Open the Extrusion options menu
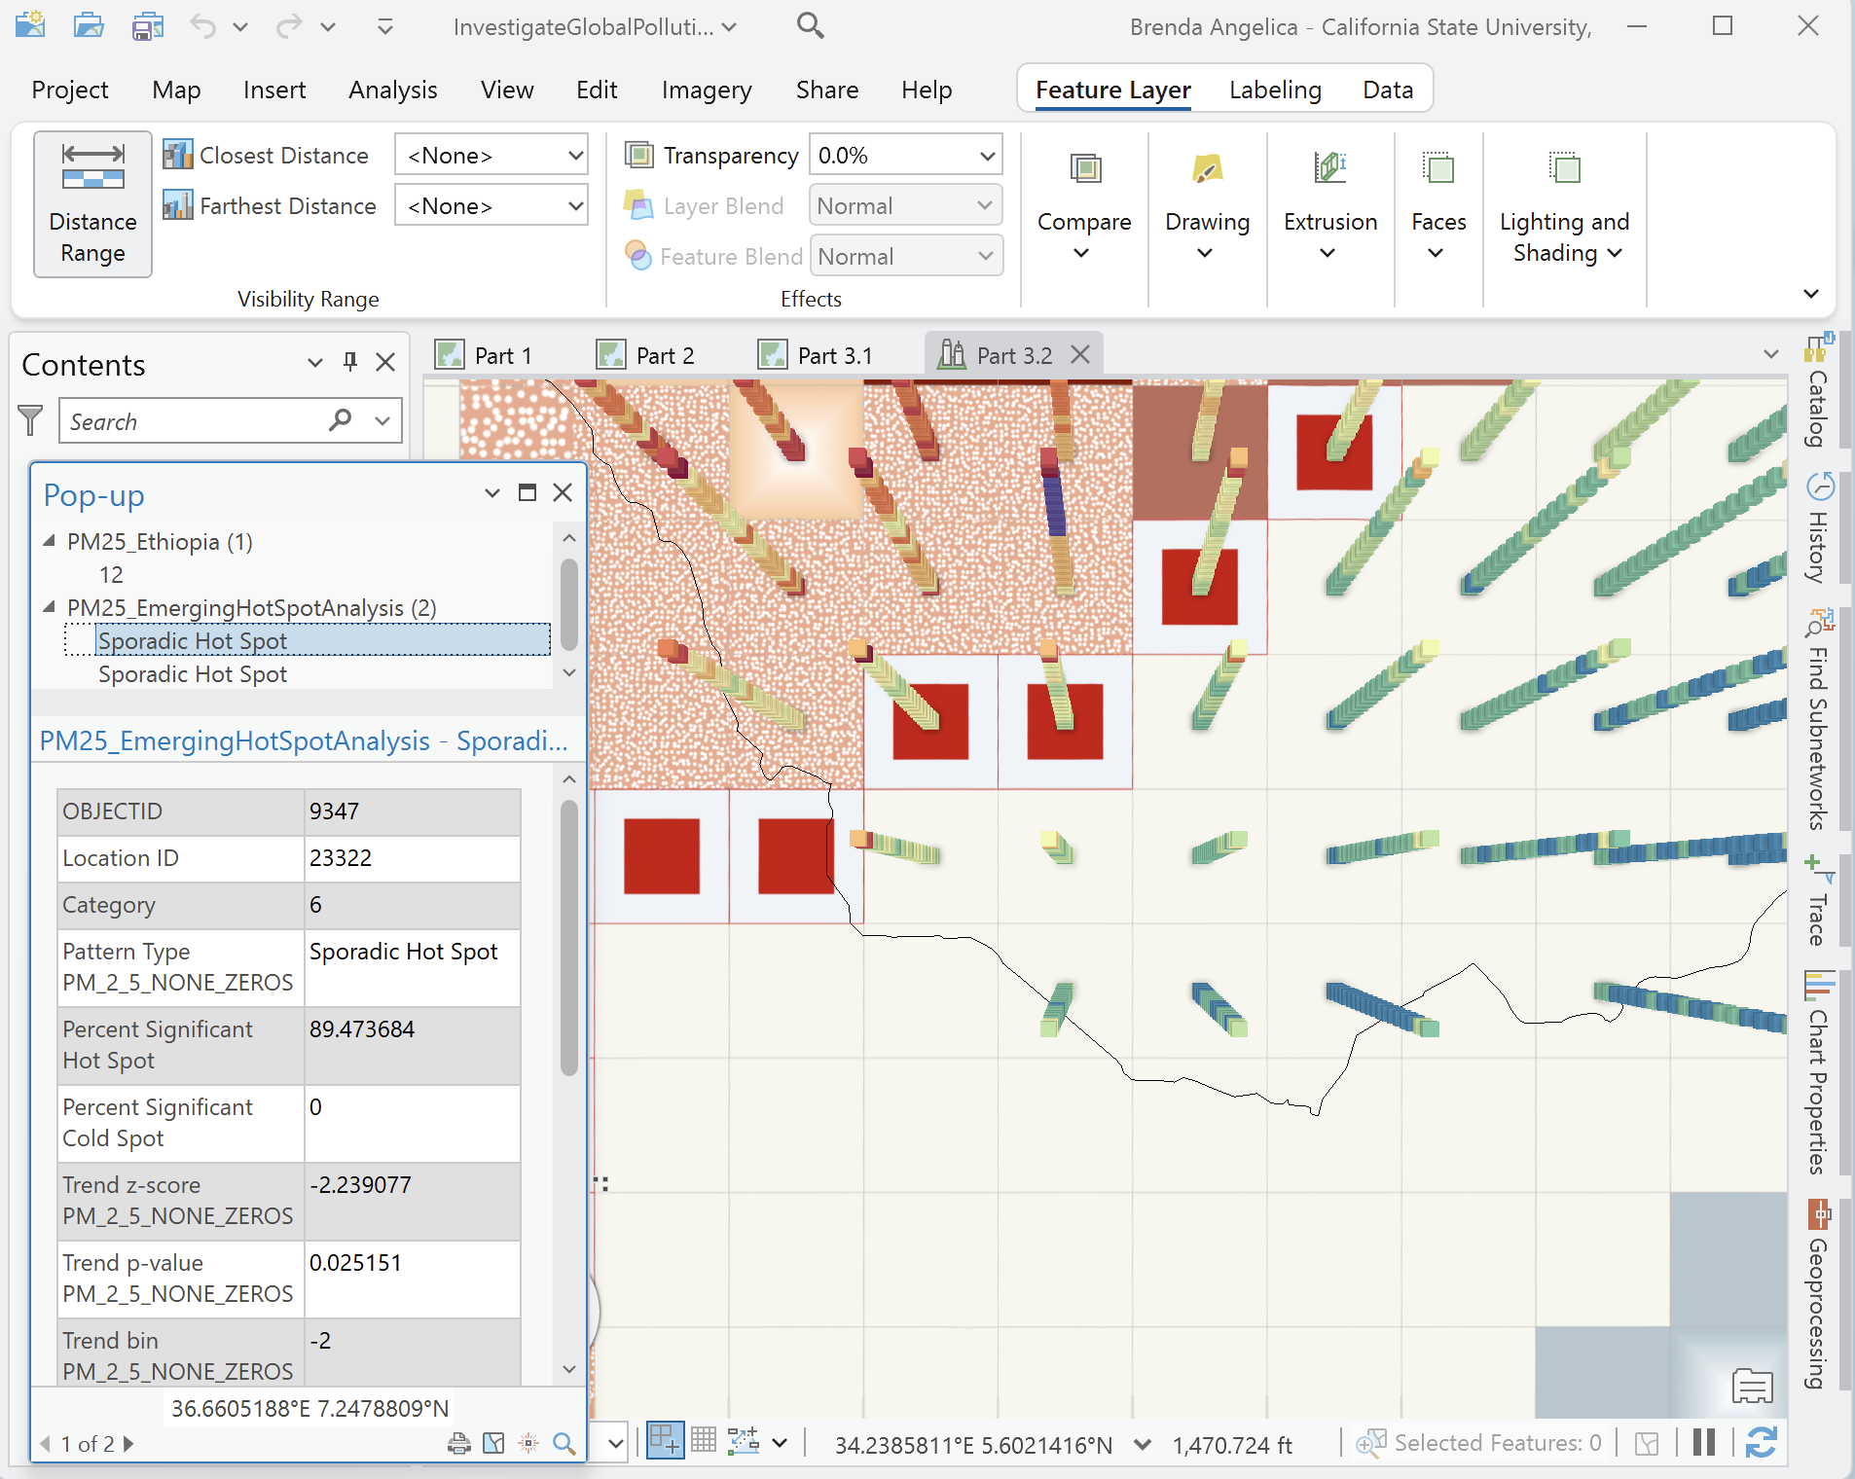1855x1479 pixels. [1329, 206]
